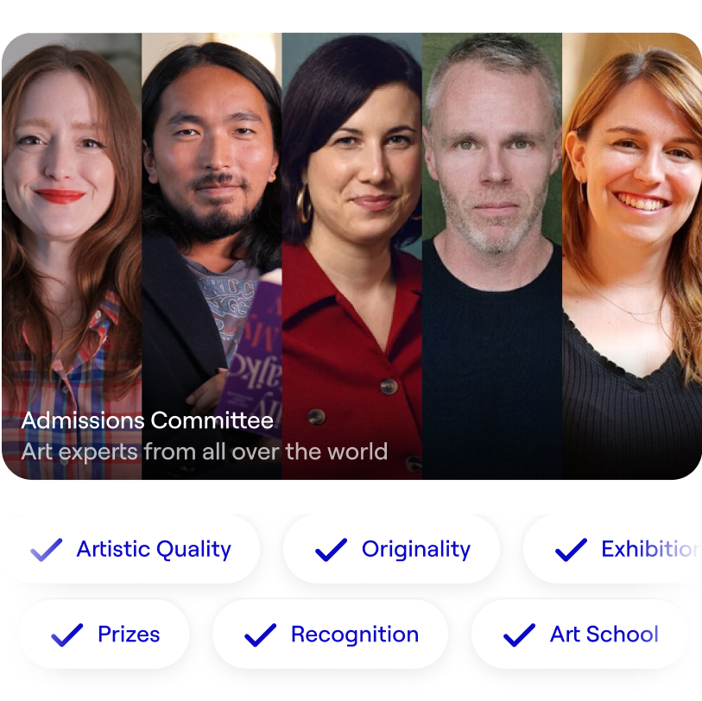Image resolution: width=702 pixels, height=701 pixels.
Task: Choose the Recognition criterion text
Action: pos(355,635)
